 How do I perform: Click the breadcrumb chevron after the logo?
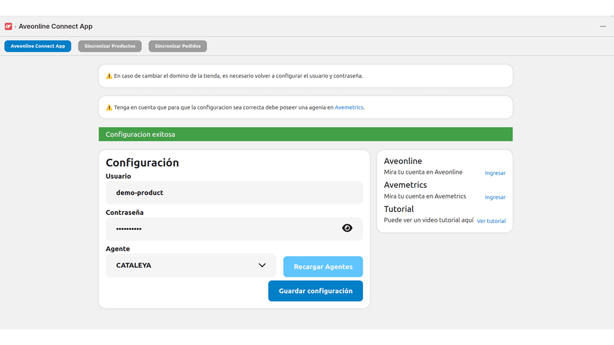pyautogui.click(x=15, y=26)
